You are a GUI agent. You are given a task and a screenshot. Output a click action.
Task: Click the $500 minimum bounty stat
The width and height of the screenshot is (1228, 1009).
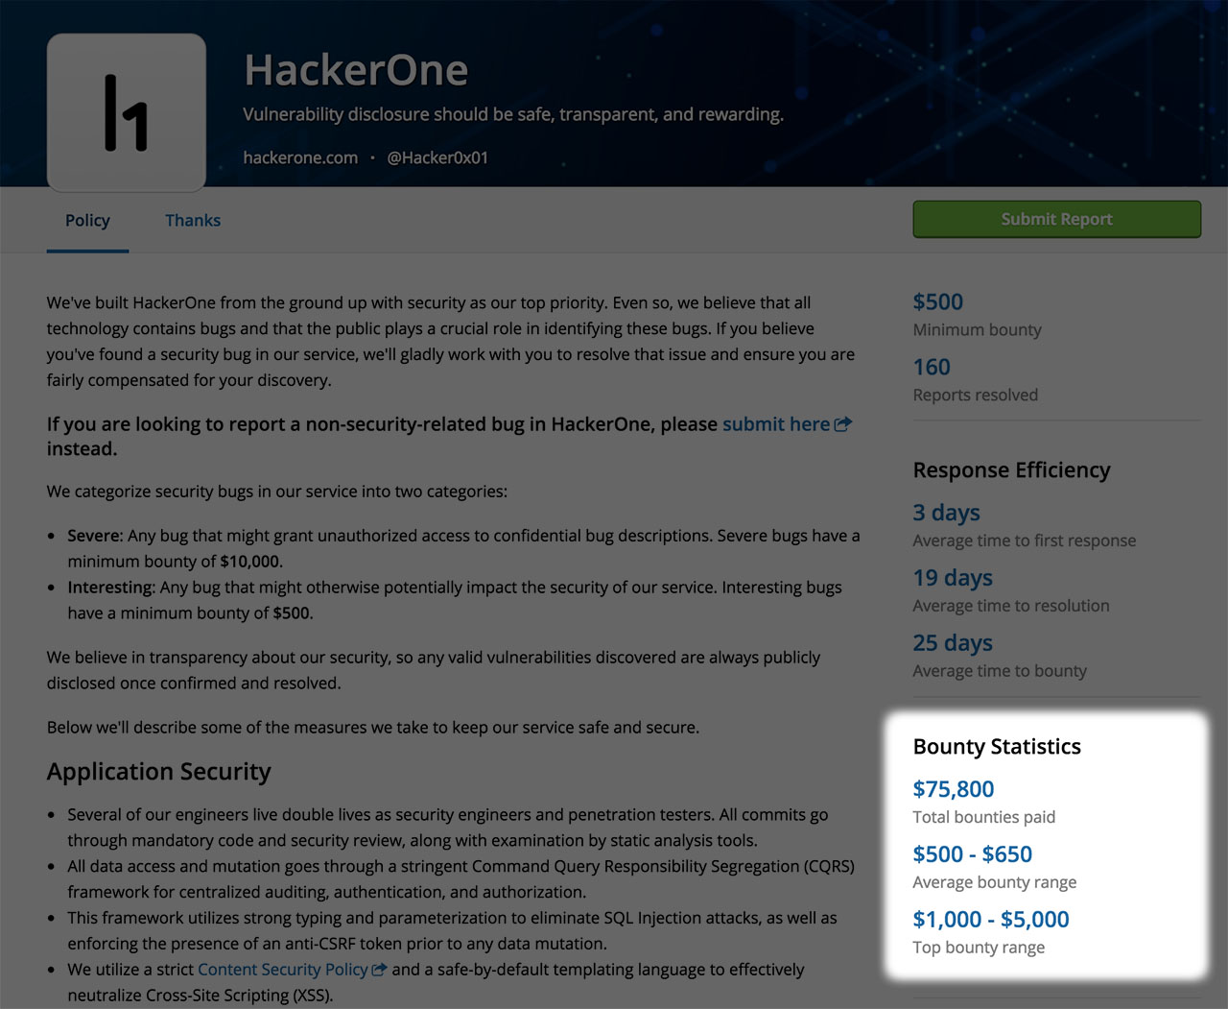click(x=937, y=301)
